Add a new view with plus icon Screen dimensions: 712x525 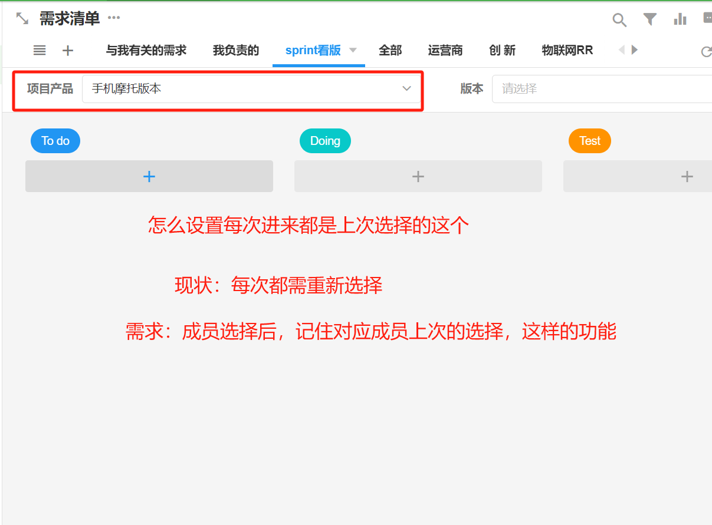[68, 51]
